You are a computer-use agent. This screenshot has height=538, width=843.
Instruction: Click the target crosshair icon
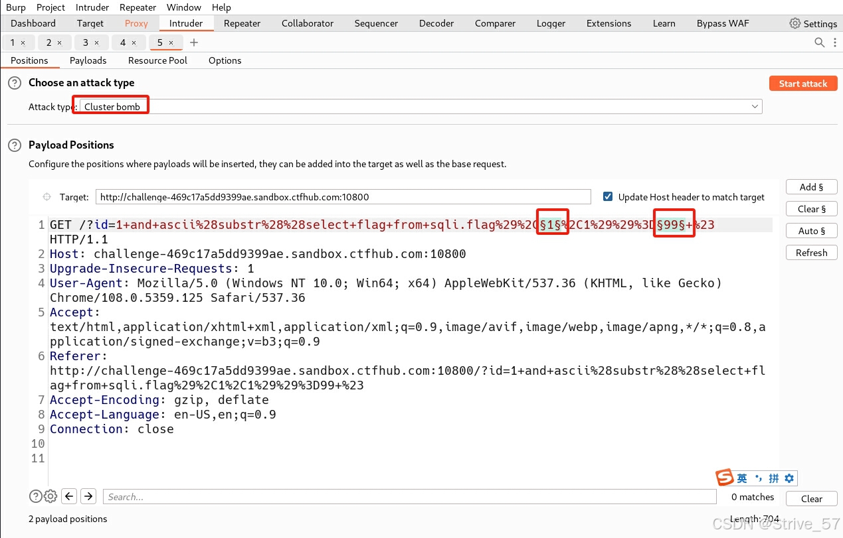[47, 197]
